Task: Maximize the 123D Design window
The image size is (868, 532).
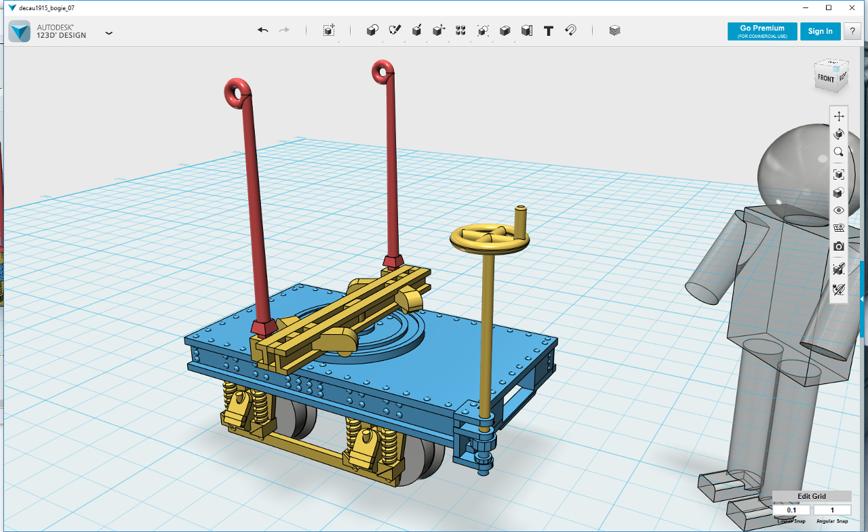Action: tap(829, 7)
